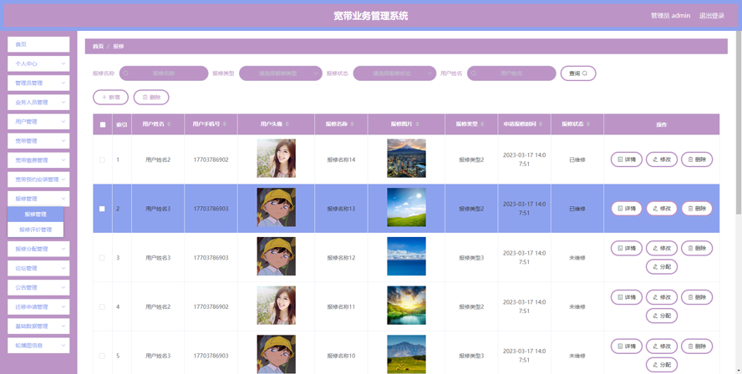Click 分配 for 报修名称11 row
Screen dimensions: 742x374
click(662, 316)
